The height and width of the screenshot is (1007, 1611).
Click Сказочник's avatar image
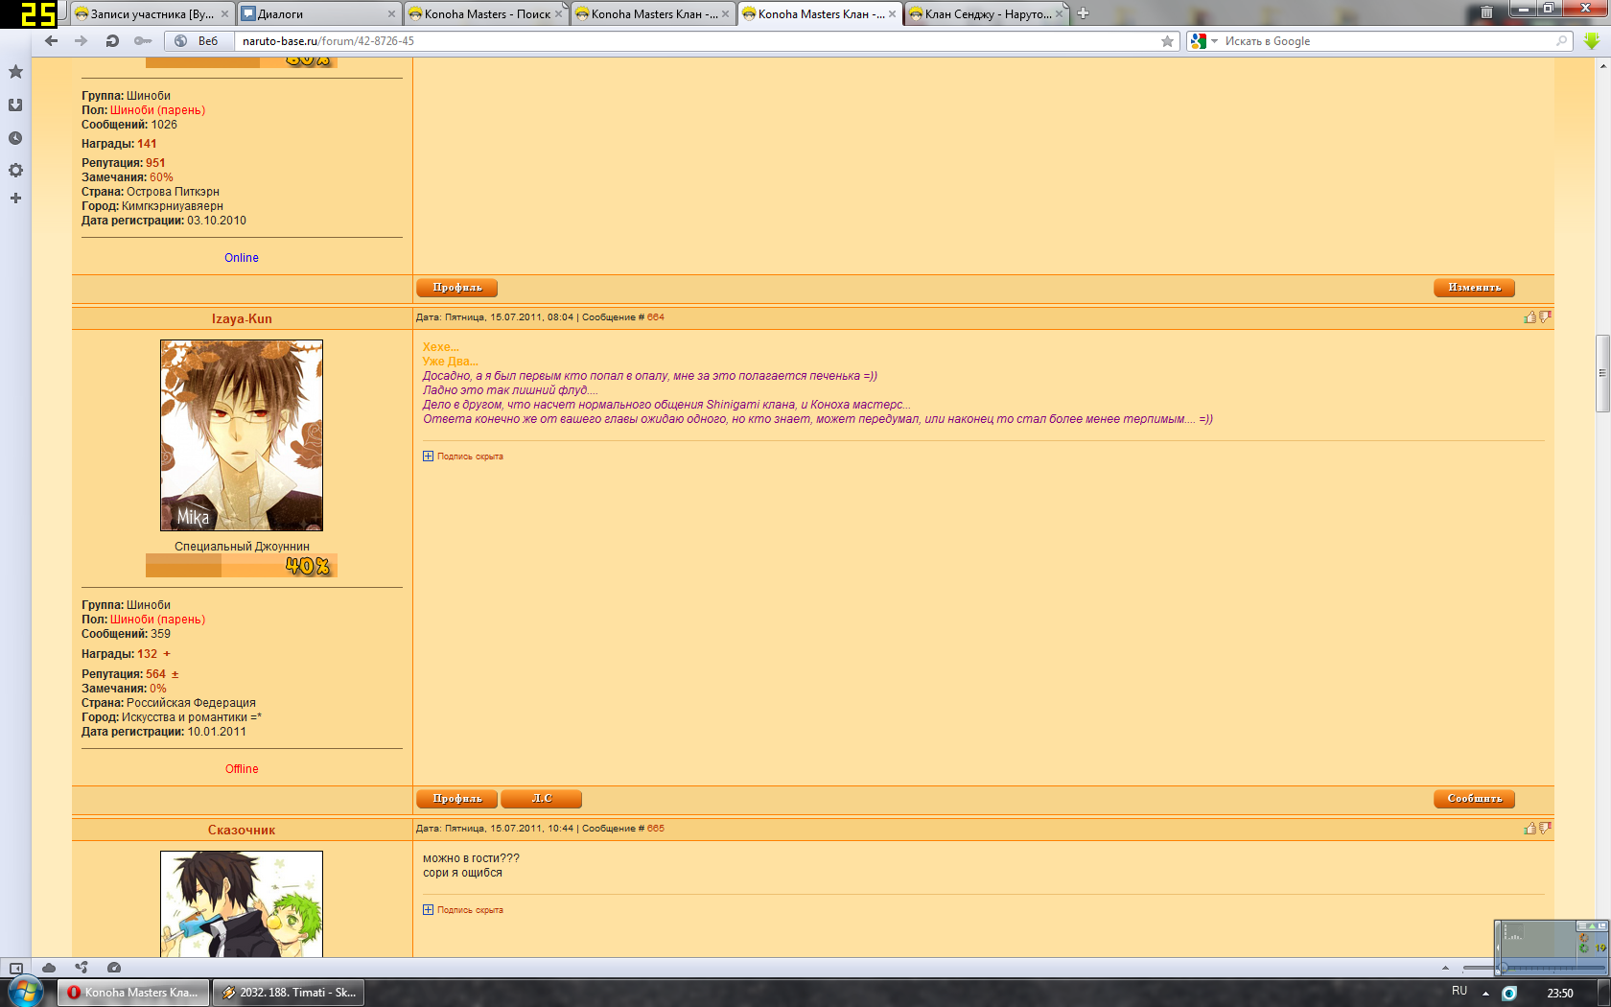[x=242, y=903]
